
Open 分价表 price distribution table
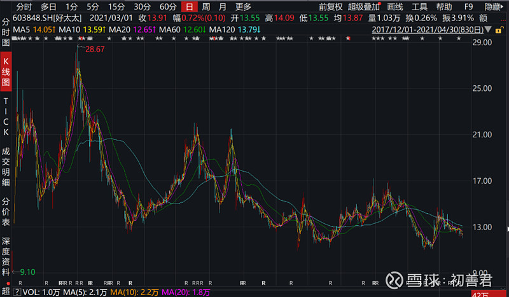tap(6, 211)
